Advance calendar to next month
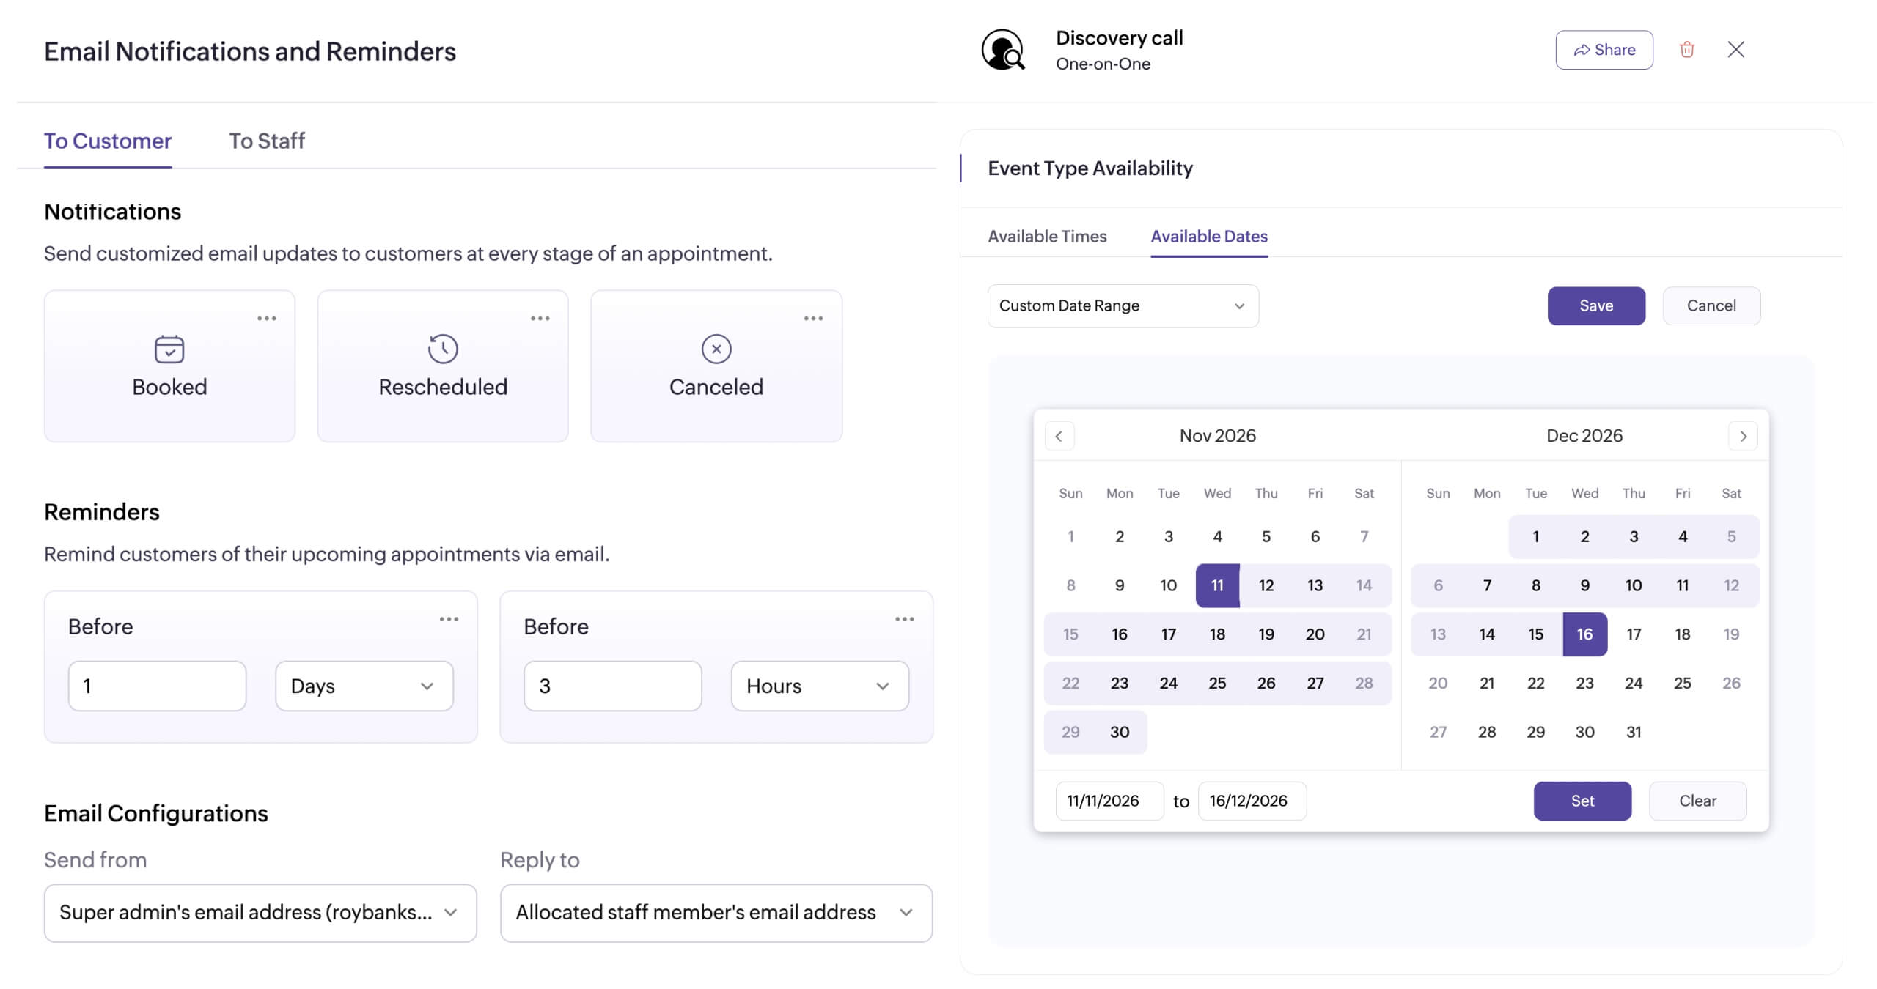Screen dimensions: 1877x989 [x=1743, y=437]
